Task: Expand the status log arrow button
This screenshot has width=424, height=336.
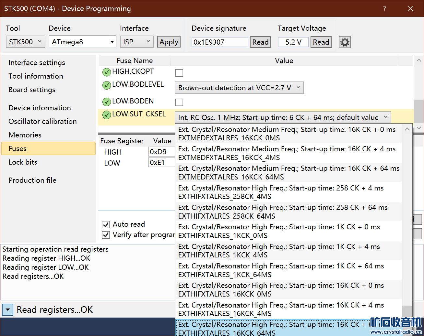Action: (8, 309)
